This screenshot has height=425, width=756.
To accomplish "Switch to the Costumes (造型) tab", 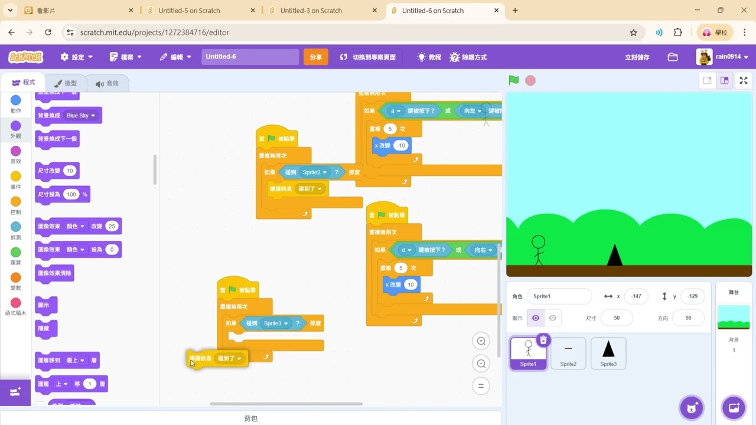I will click(66, 83).
